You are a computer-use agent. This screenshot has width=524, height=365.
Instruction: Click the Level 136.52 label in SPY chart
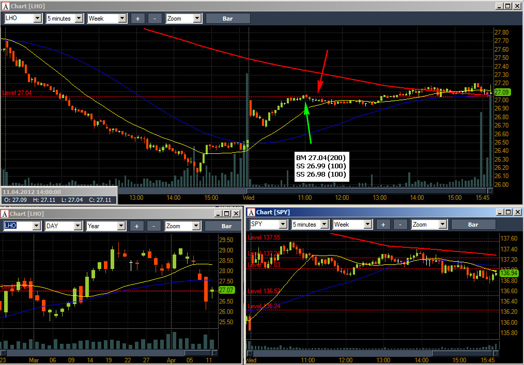pyautogui.click(x=264, y=291)
